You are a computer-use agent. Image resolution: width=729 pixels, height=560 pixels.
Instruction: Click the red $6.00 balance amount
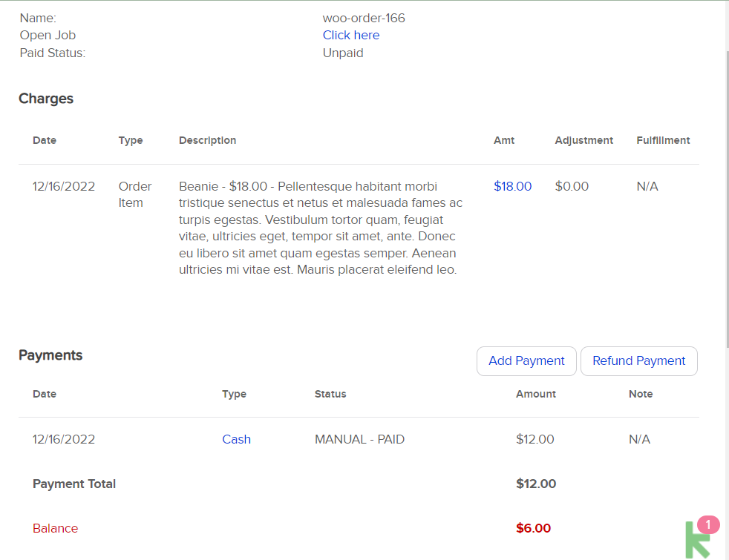tap(533, 528)
